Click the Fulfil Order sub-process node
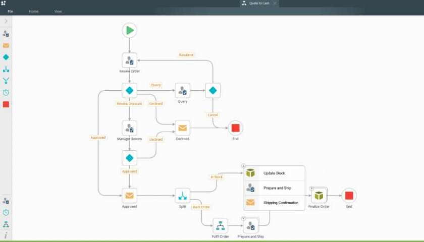Viewport: 424px width, 242px height. pos(221,225)
